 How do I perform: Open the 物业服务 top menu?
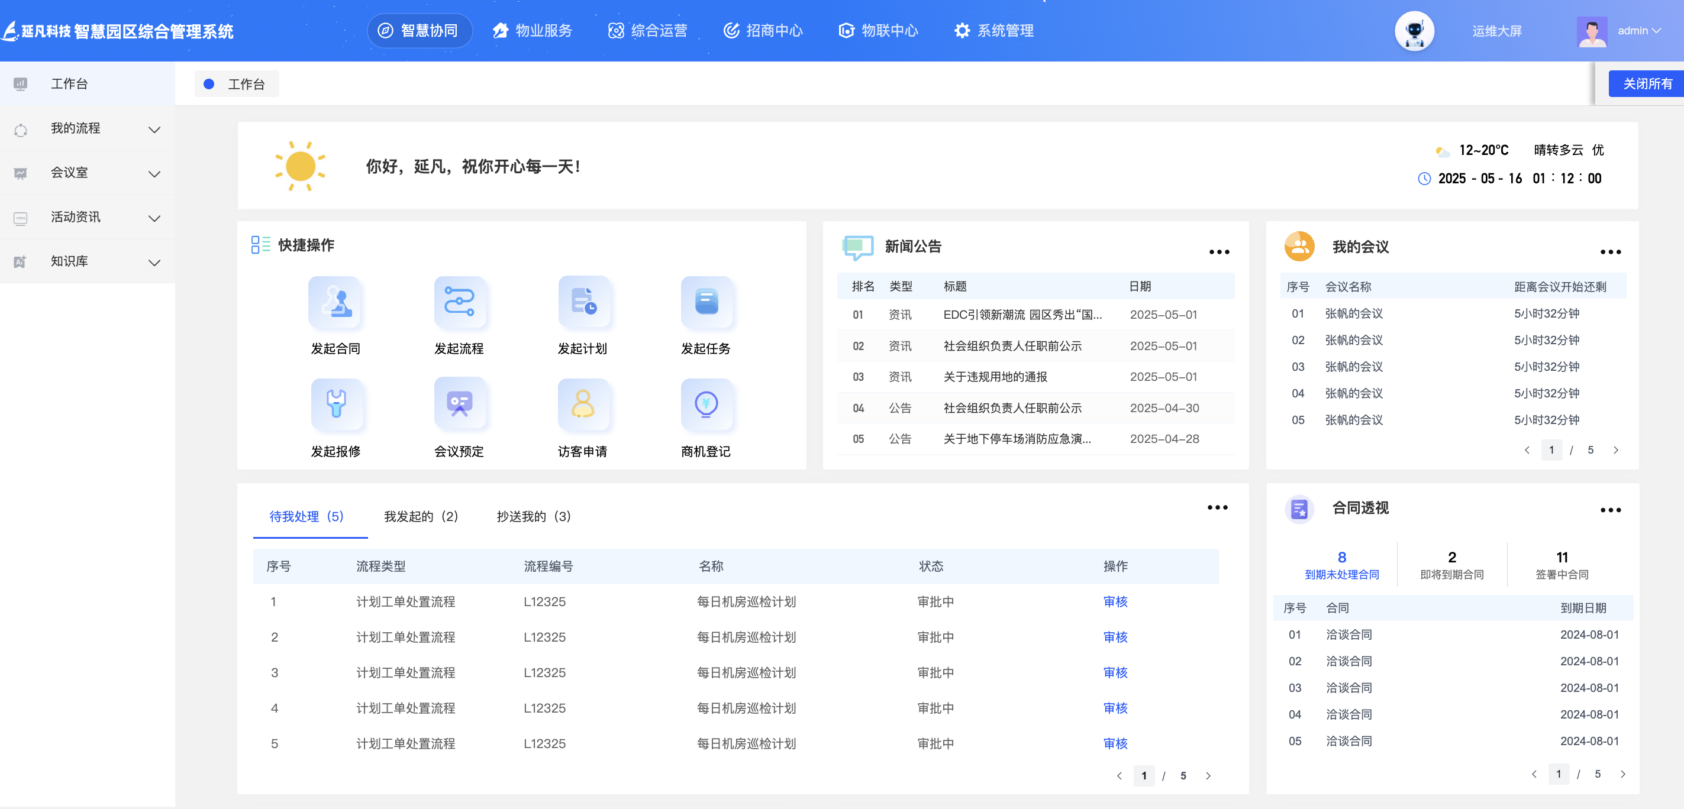pos(532,31)
